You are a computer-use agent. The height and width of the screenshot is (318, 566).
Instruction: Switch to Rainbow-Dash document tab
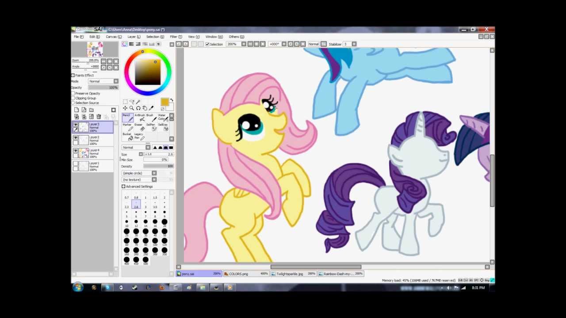(x=341, y=274)
